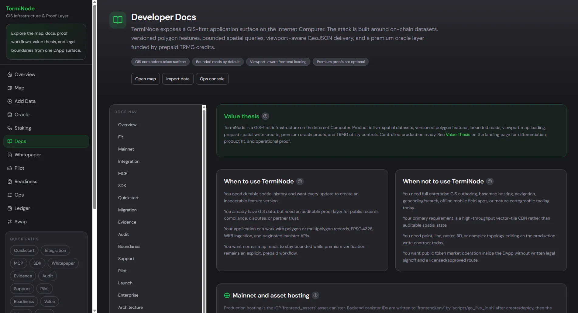Jump to Boundaries in Docs Nav
Viewport: 578px width, 313px height.
pyautogui.click(x=156, y=246)
